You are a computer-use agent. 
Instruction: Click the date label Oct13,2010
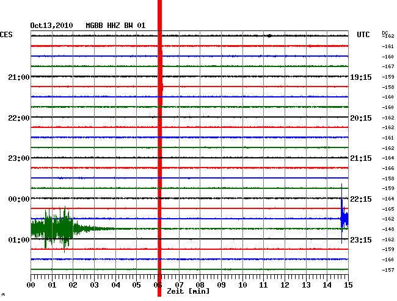point(51,26)
